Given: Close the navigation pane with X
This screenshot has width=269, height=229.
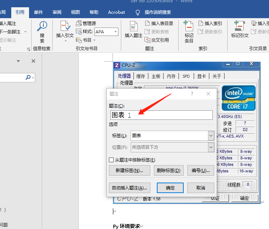Looking at the screenshot, I should pos(33,61).
